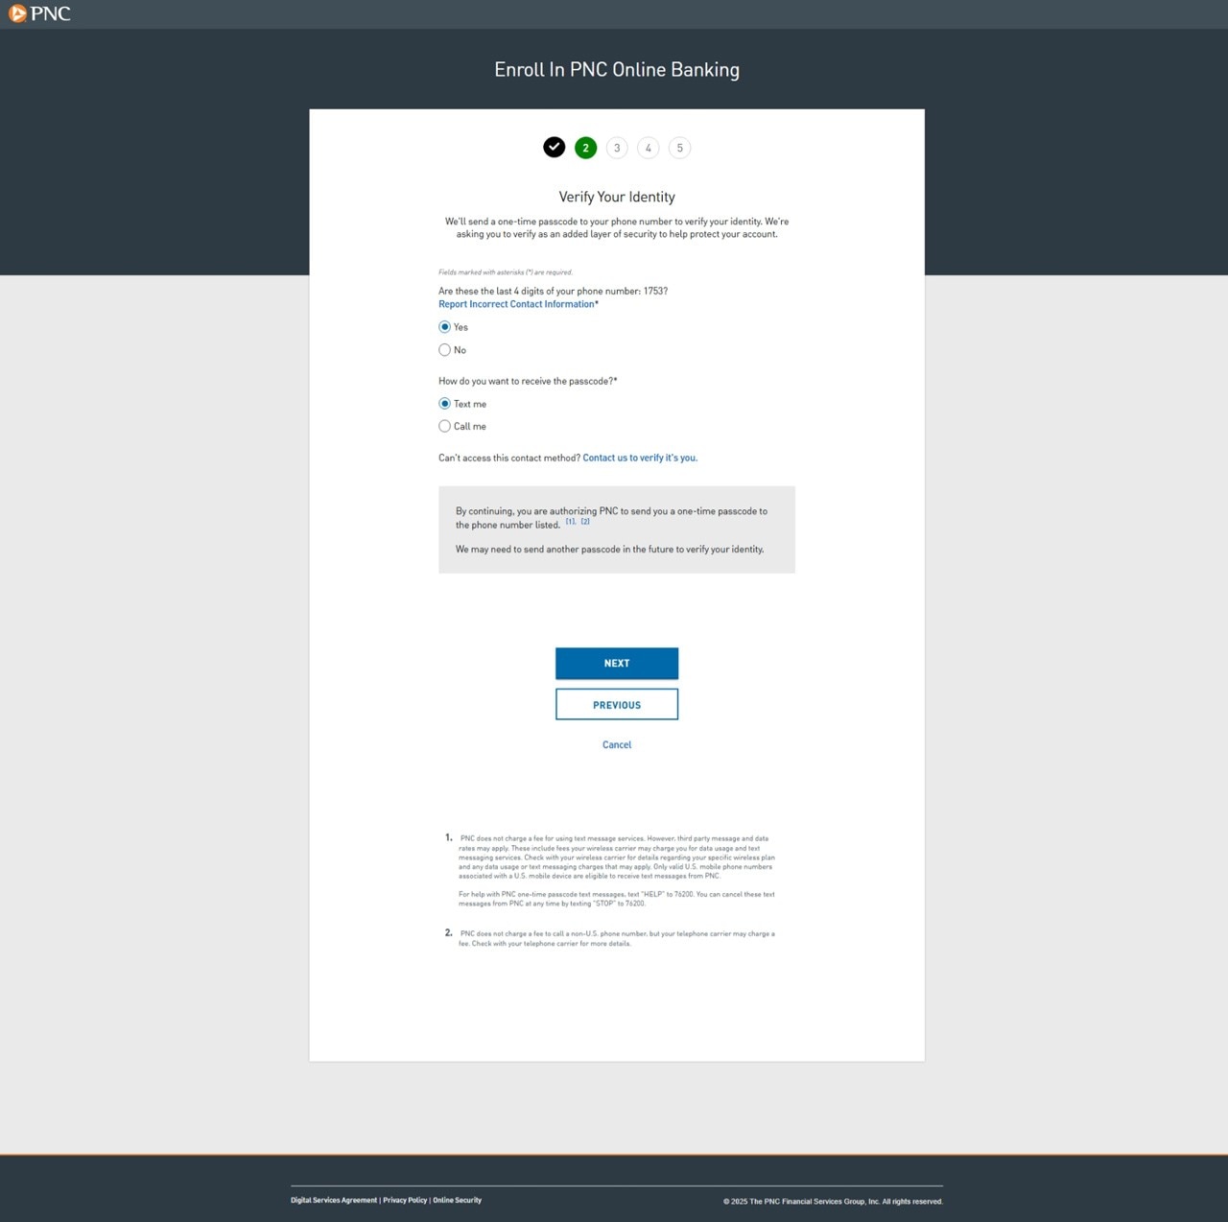This screenshot has width=1228, height=1222.
Task: Click the PNC logo in the header
Action: tap(39, 13)
